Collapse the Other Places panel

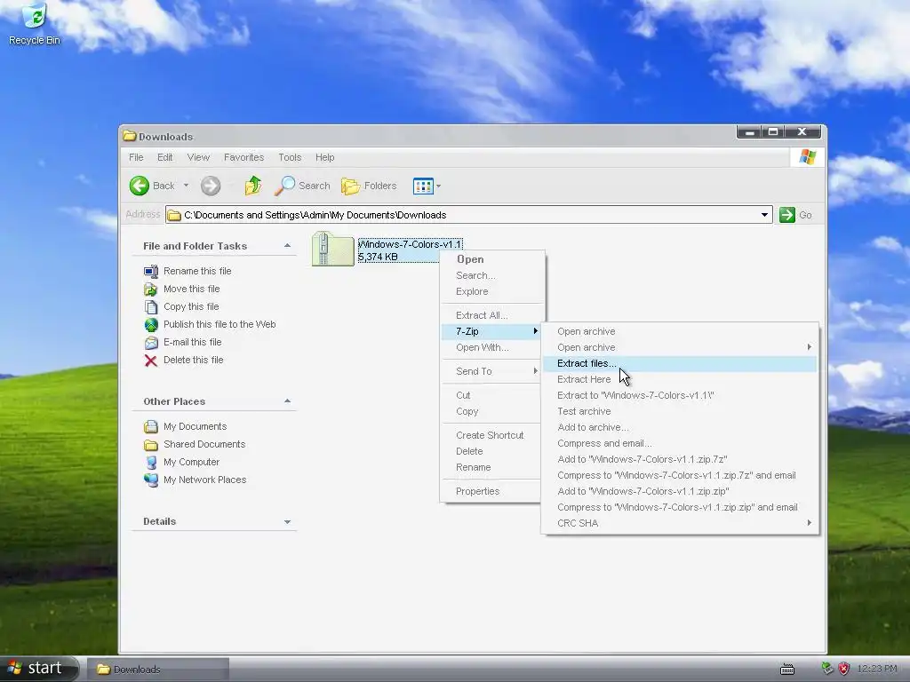287,401
